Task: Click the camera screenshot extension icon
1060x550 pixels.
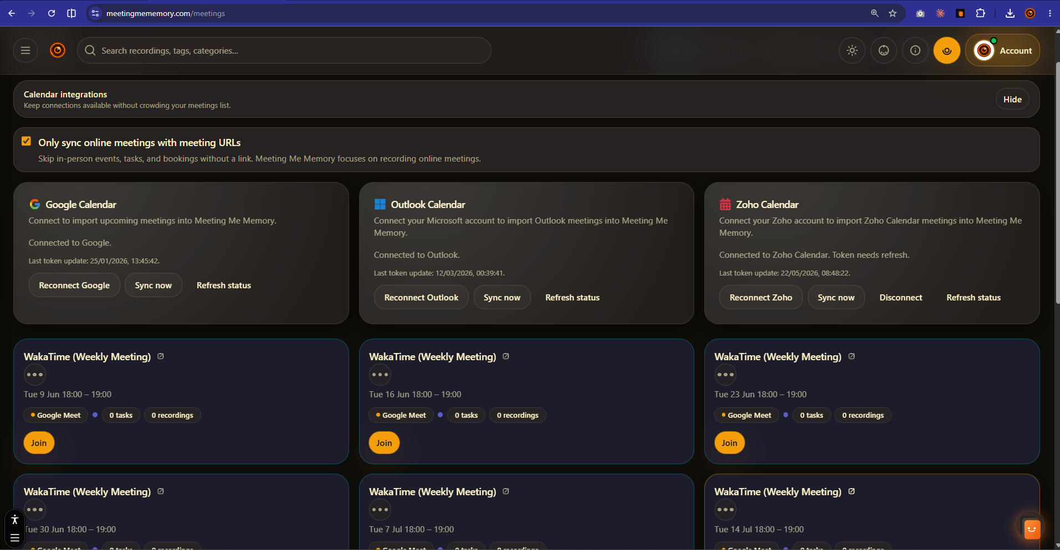Action: pos(920,13)
